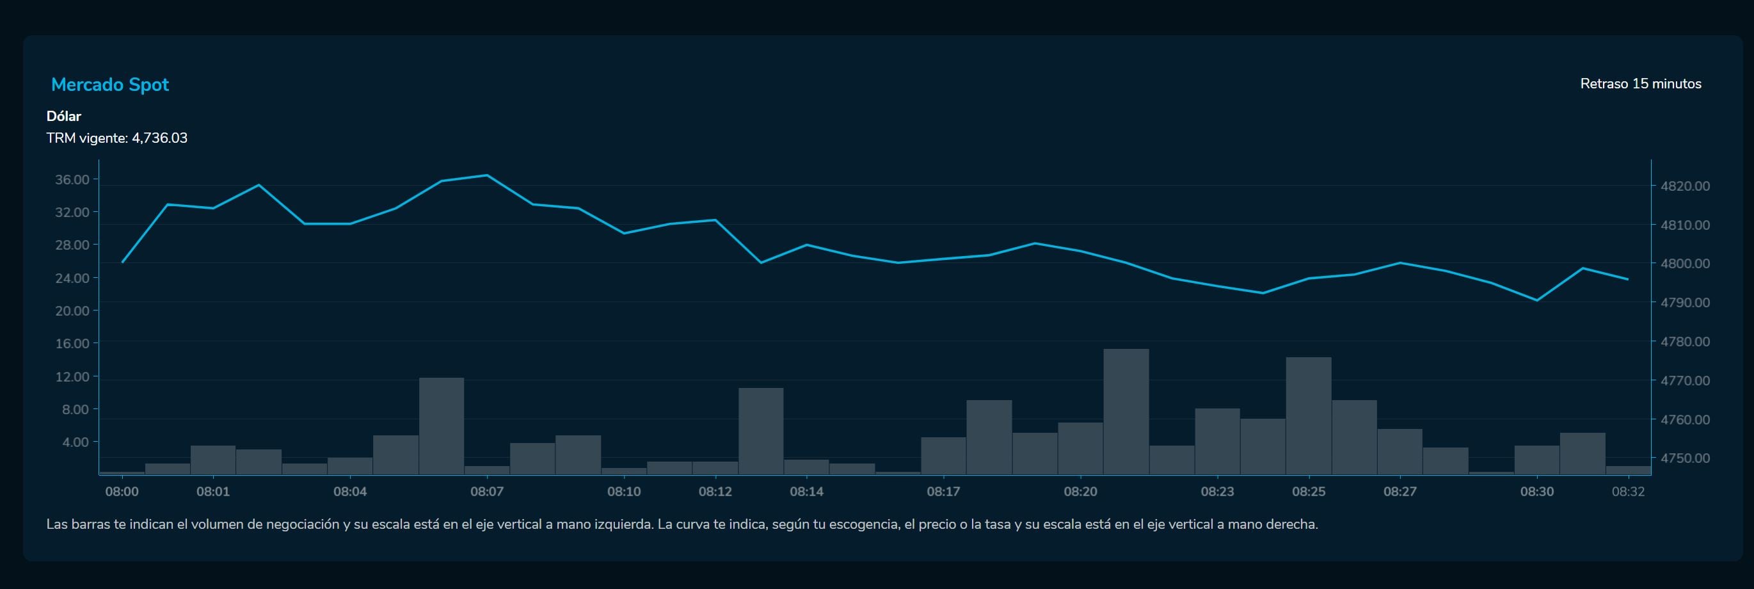This screenshot has width=1754, height=589.
Task: Select the volume bar above 08:25
Action: (x=1308, y=416)
